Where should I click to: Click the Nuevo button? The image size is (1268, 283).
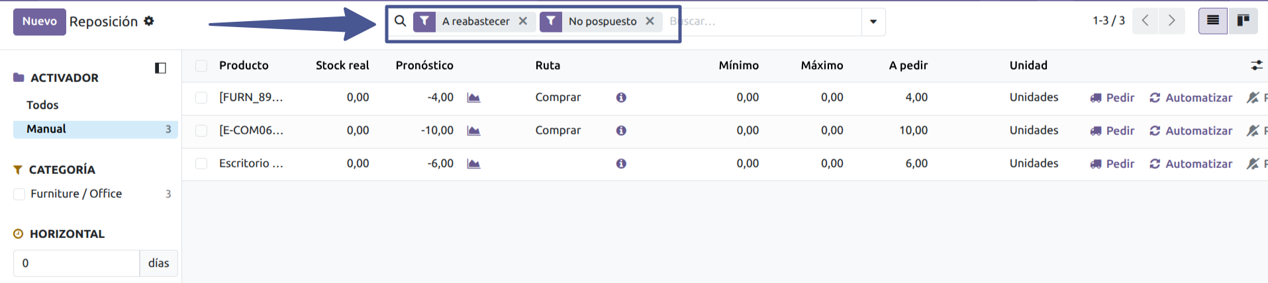point(40,21)
